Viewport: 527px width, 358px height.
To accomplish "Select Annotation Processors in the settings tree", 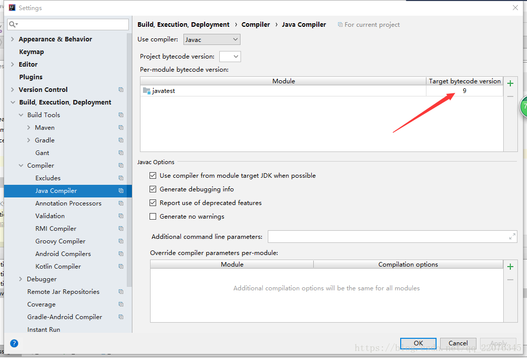I will click(x=68, y=203).
